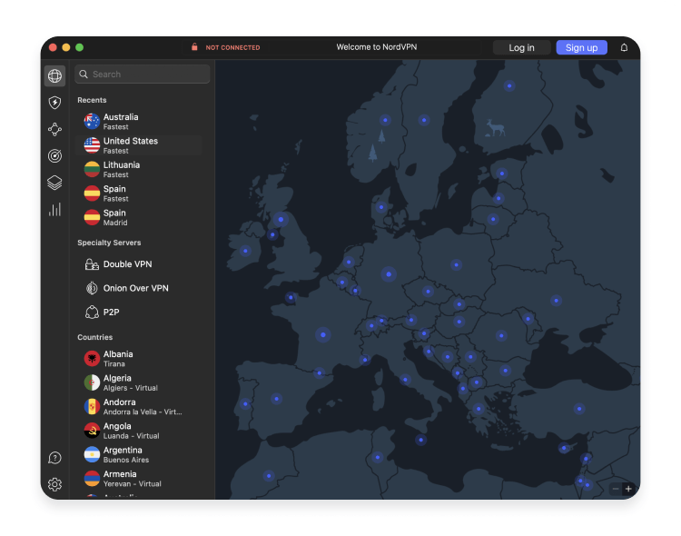Open the statistics bar chart icon
681x536 pixels.
[54, 210]
